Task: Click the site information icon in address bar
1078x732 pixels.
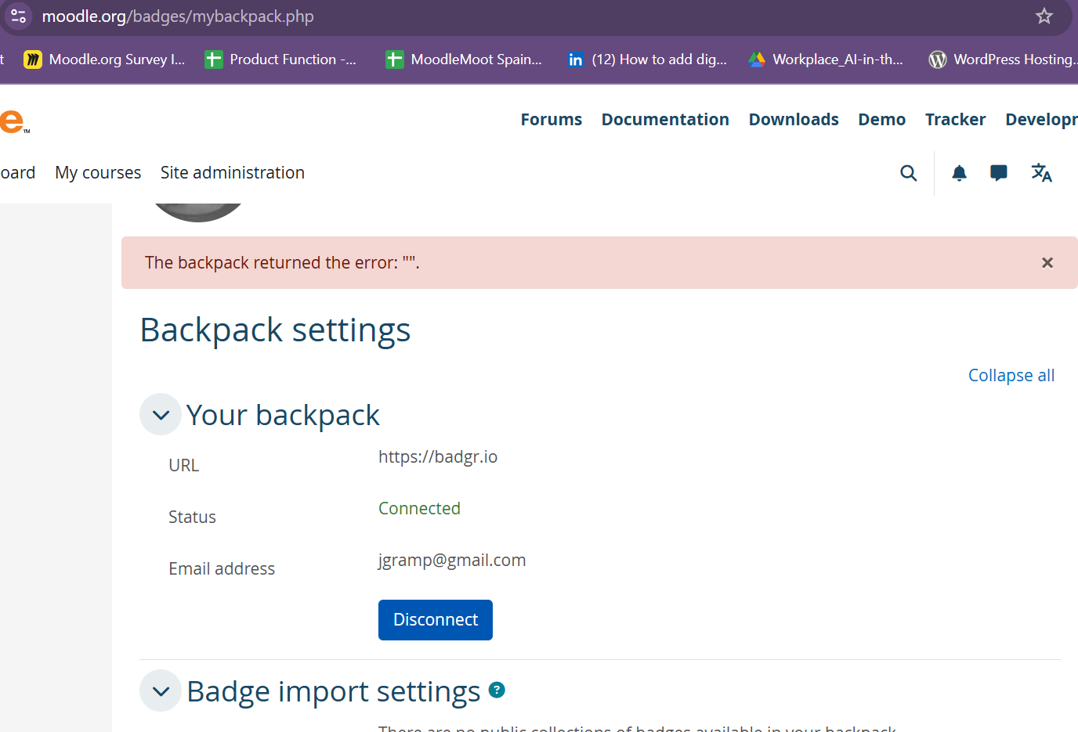Action: [19, 16]
